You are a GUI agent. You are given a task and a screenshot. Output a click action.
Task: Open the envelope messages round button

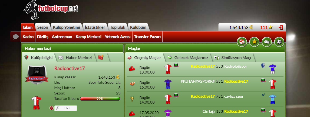coord(267,42)
